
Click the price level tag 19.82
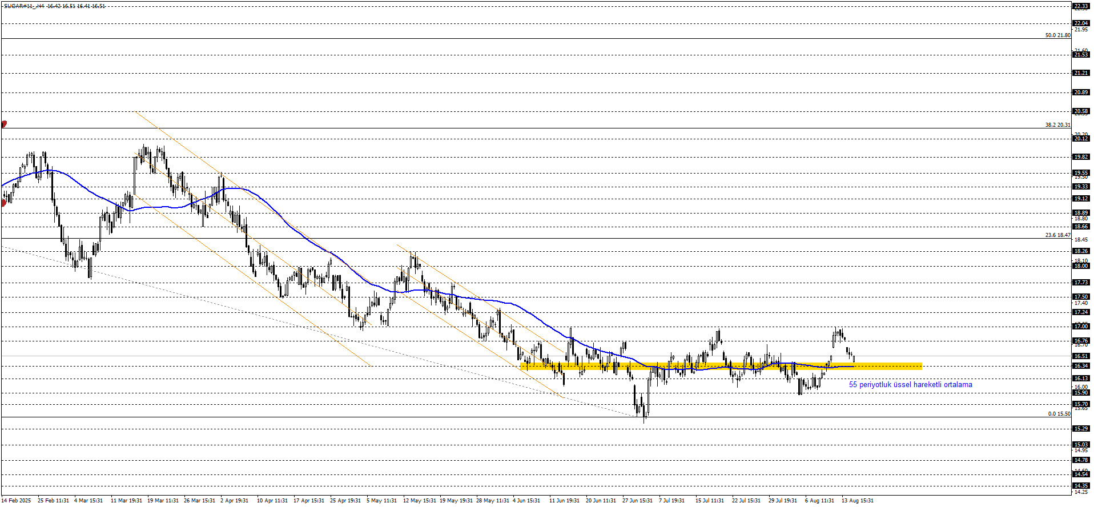[x=1081, y=157]
